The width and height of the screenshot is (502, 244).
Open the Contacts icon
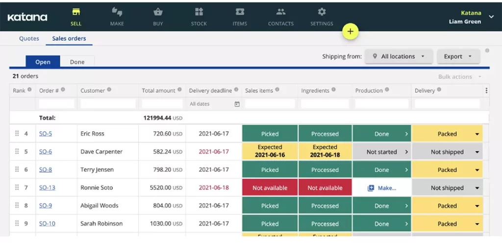[280, 12]
